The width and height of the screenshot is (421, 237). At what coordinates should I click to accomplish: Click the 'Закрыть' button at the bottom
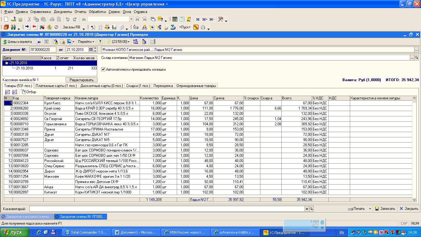pos(409,209)
